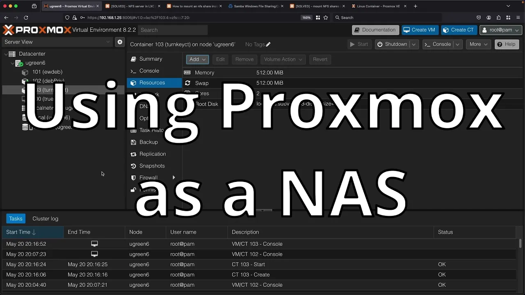
Task: Collapse the Datacenter tree node
Action: click(x=6, y=54)
